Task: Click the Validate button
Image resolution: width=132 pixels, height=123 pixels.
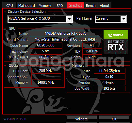Action: 82,119
